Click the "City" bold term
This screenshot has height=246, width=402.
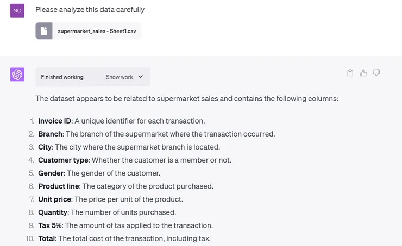click(45, 147)
